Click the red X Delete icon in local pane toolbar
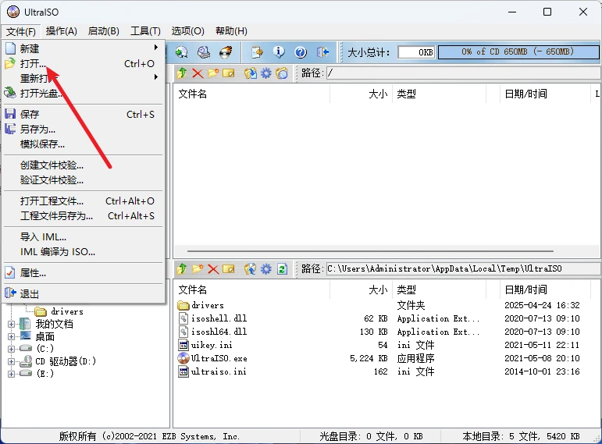Viewport: 602px width, 444px height. [213, 269]
